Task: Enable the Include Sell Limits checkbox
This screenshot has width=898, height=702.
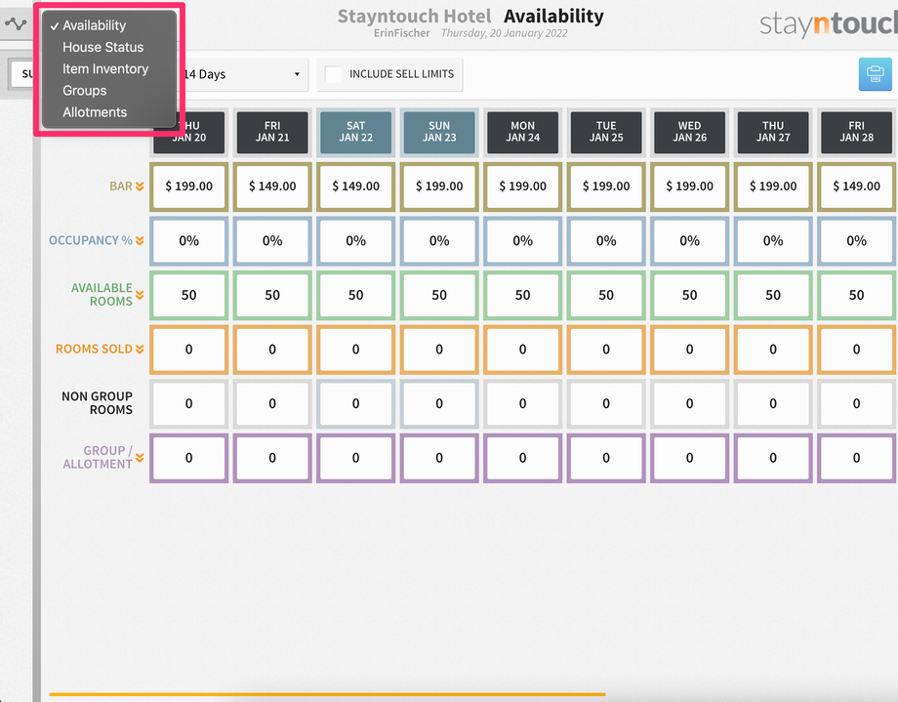Action: click(333, 74)
